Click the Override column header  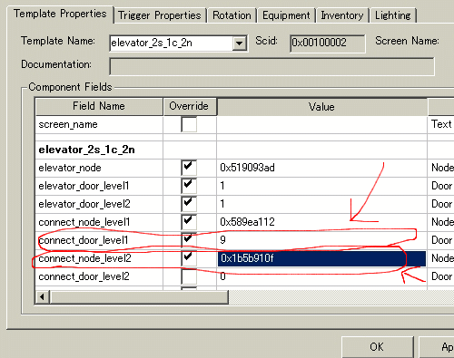pos(190,106)
